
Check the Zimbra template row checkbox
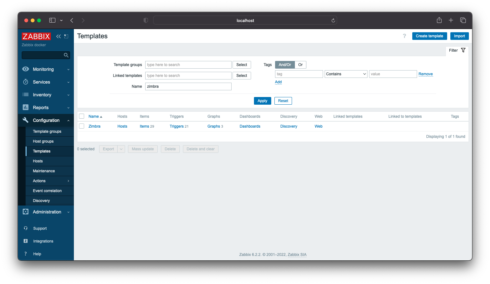coord(82,126)
